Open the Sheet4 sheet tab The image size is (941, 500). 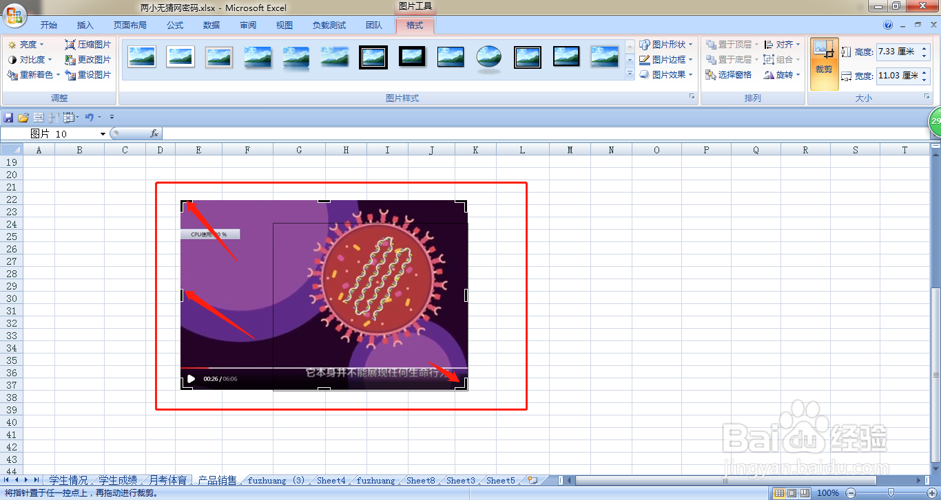pyautogui.click(x=331, y=480)
